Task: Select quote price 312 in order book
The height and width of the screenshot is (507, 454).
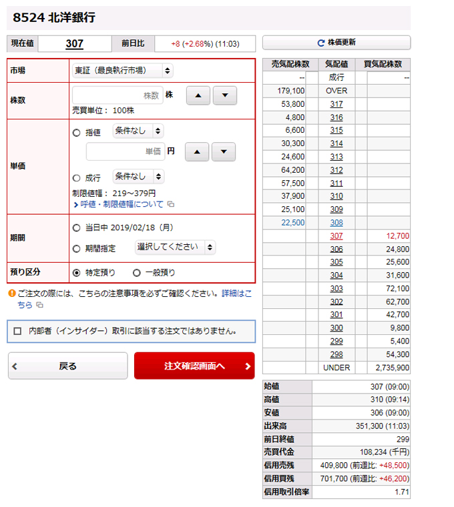Action: click(336, 170)
